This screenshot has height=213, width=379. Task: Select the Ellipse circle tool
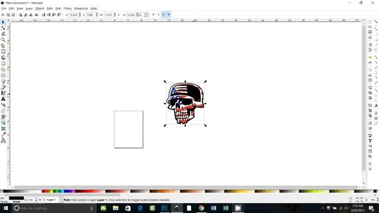(x=3, y=63)
